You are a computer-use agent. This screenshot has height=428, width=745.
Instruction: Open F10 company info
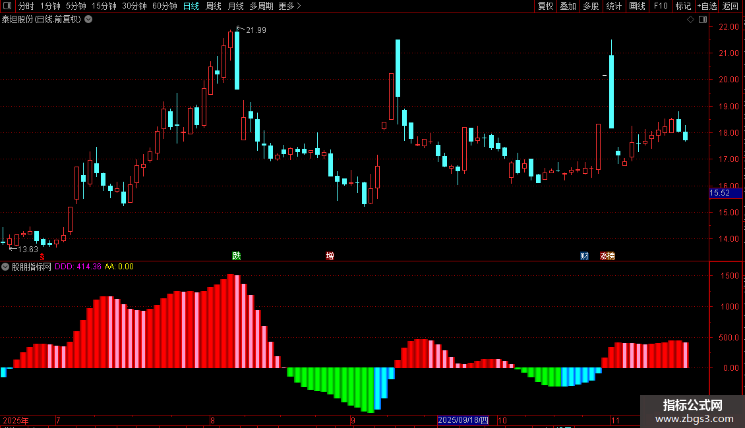(661, 6)
